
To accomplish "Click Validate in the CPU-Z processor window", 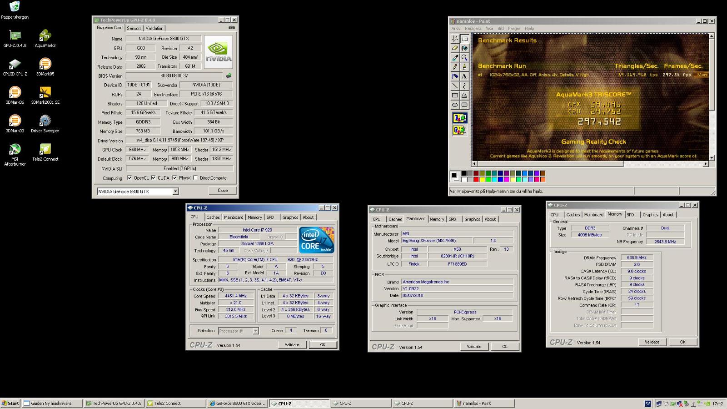I will click(292, 345).
